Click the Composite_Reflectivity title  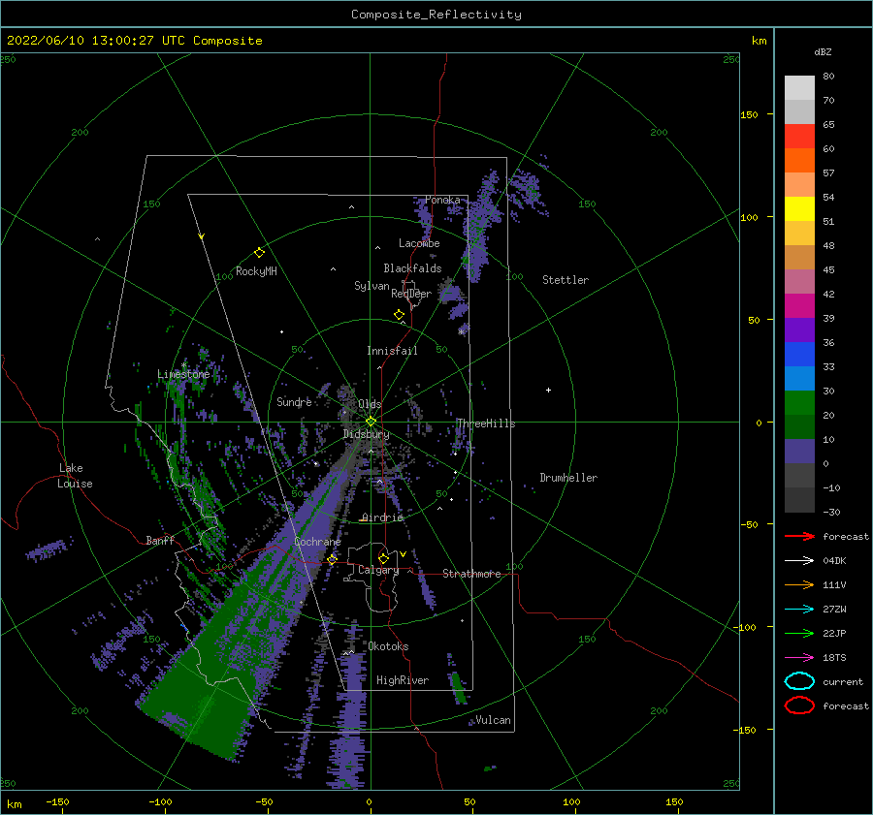tap(436, 15)
